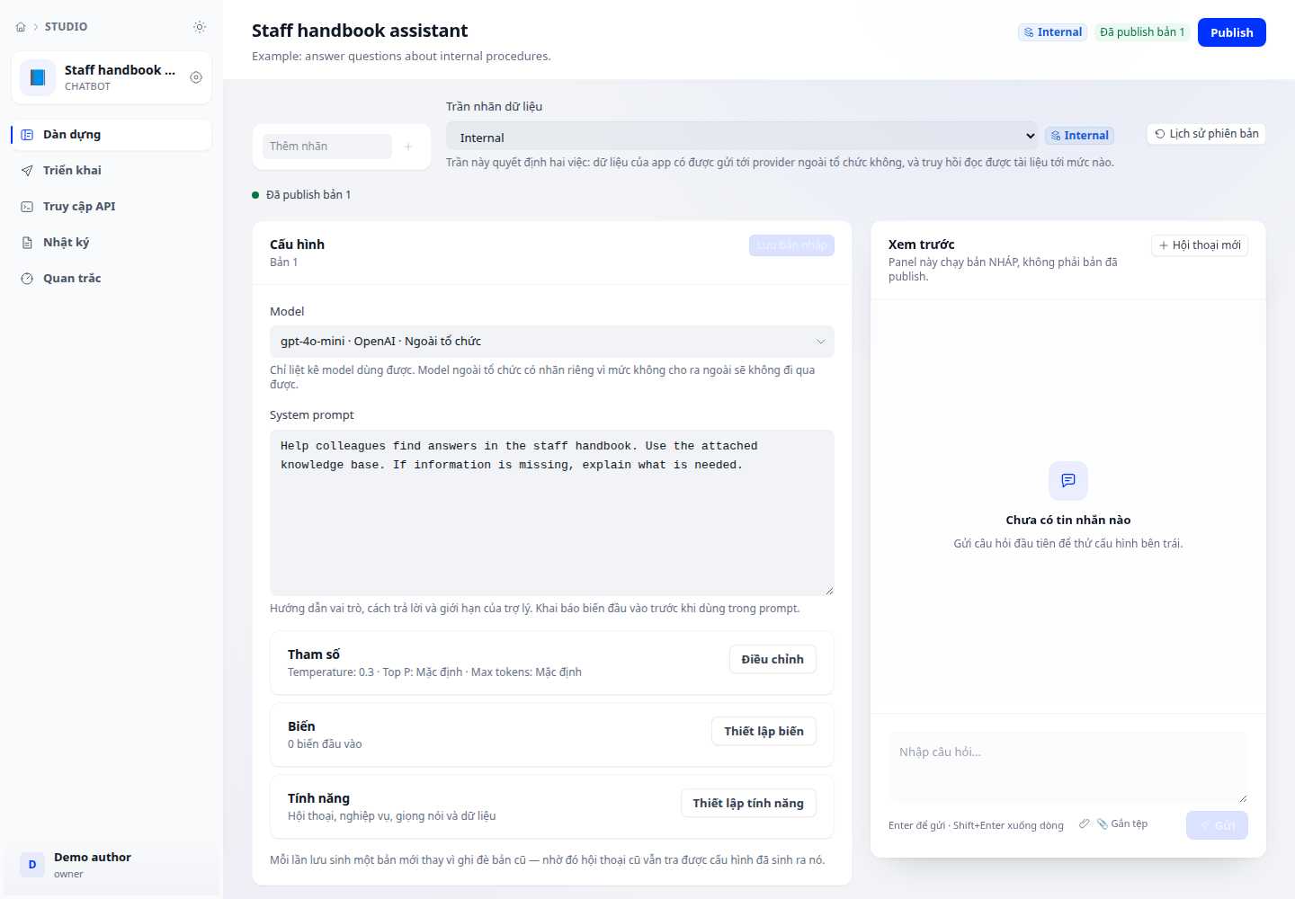Start a new chat with Hội thoại mới
Image resolution: width=1295 pixels, height=899 pixels.
pyautogui.click(x=1200, y=245)
